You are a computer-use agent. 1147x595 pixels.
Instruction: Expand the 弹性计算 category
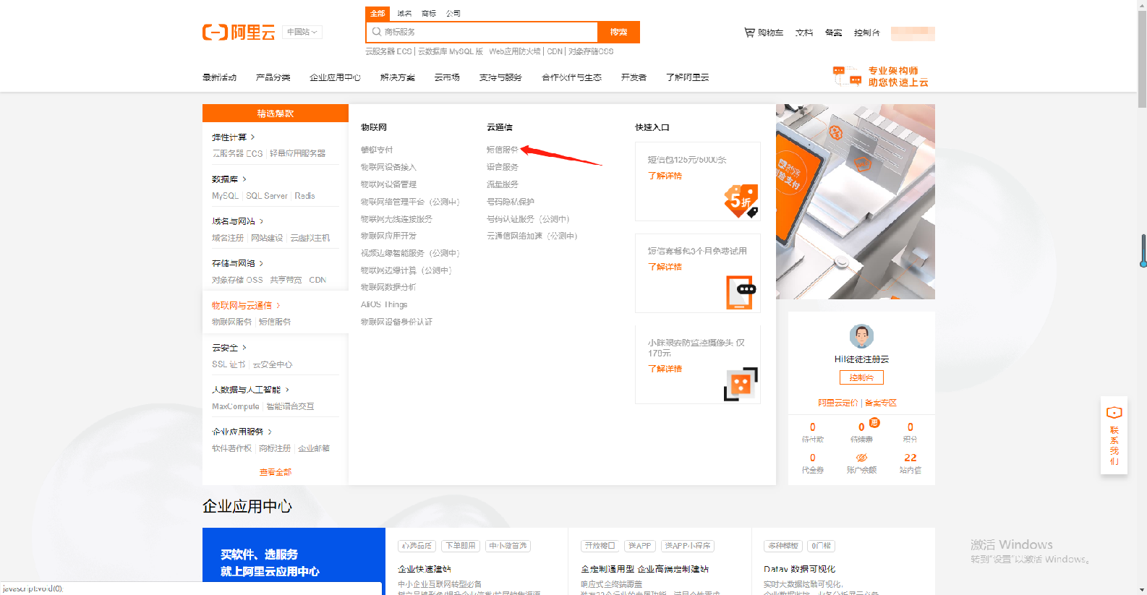coord(234,137)
